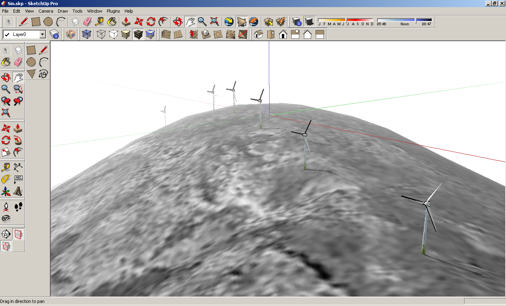Select the Eraser tool from the sidebar
The height and width of the screenshot is (306, 506).
(x=18, y=62)
